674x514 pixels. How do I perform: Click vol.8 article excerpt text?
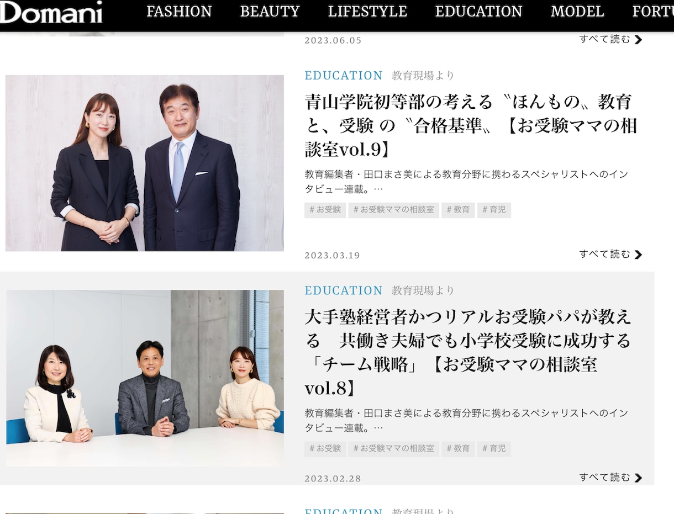tap(466, 420)
